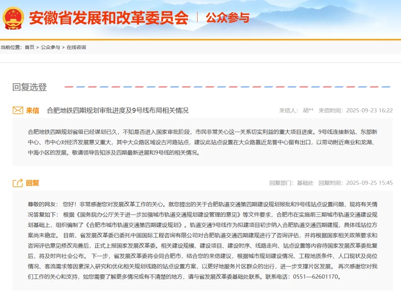
Task: Select 在线咨询 in the breadcrumb
Action: click(x=76, y=47)
